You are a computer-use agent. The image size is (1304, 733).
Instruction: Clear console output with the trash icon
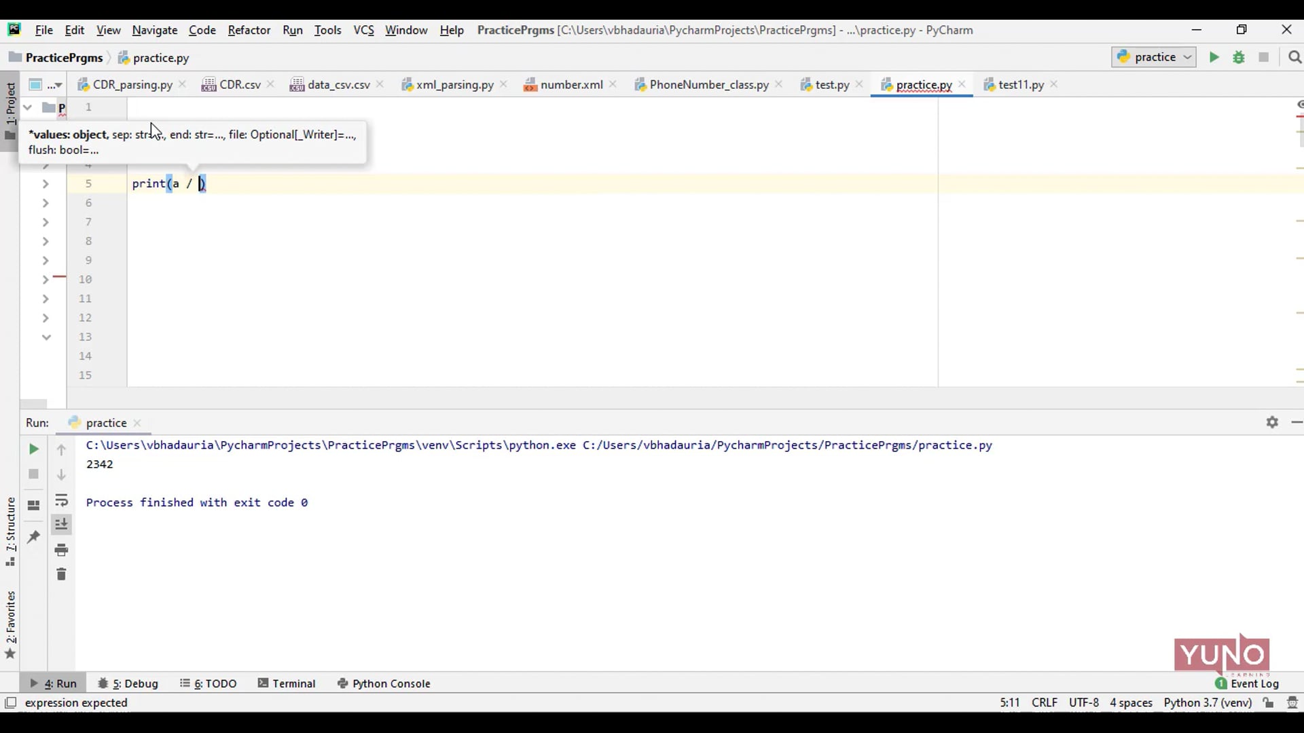[61, 575]
